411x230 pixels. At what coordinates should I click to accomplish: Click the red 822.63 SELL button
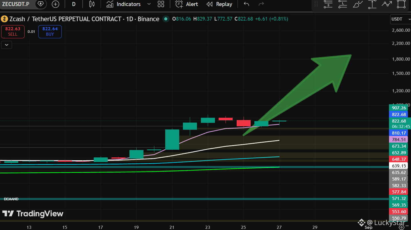click(x=13, y=31)
